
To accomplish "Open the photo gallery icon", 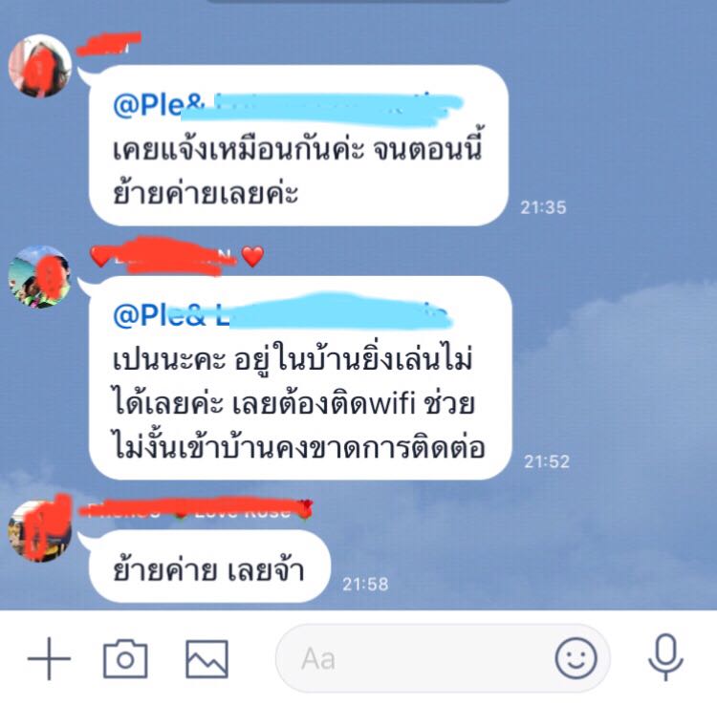I will 206,658.
